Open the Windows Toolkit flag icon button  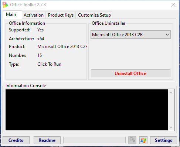(143, 140)
